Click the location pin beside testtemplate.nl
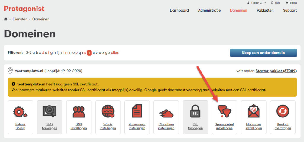 [10, 71]
